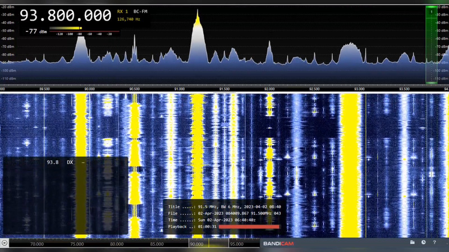Click the -50 dBm label on left scale
449x252 pixels.
pyautogui.click(x=7, y=31)
